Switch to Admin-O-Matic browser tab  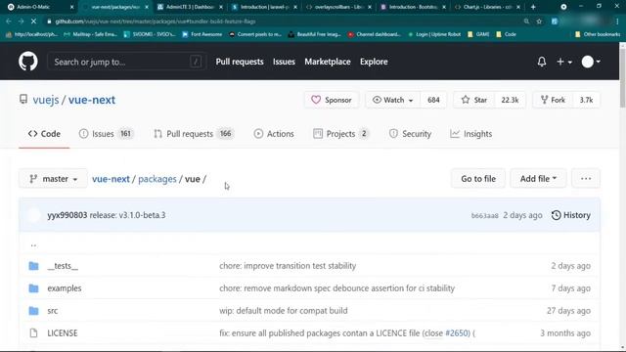[38, 7]
